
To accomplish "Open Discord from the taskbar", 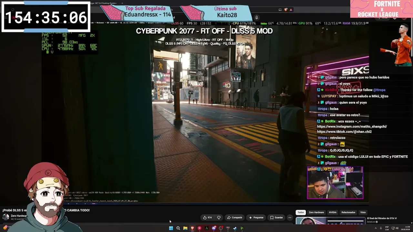I will [x=214, y=228].
